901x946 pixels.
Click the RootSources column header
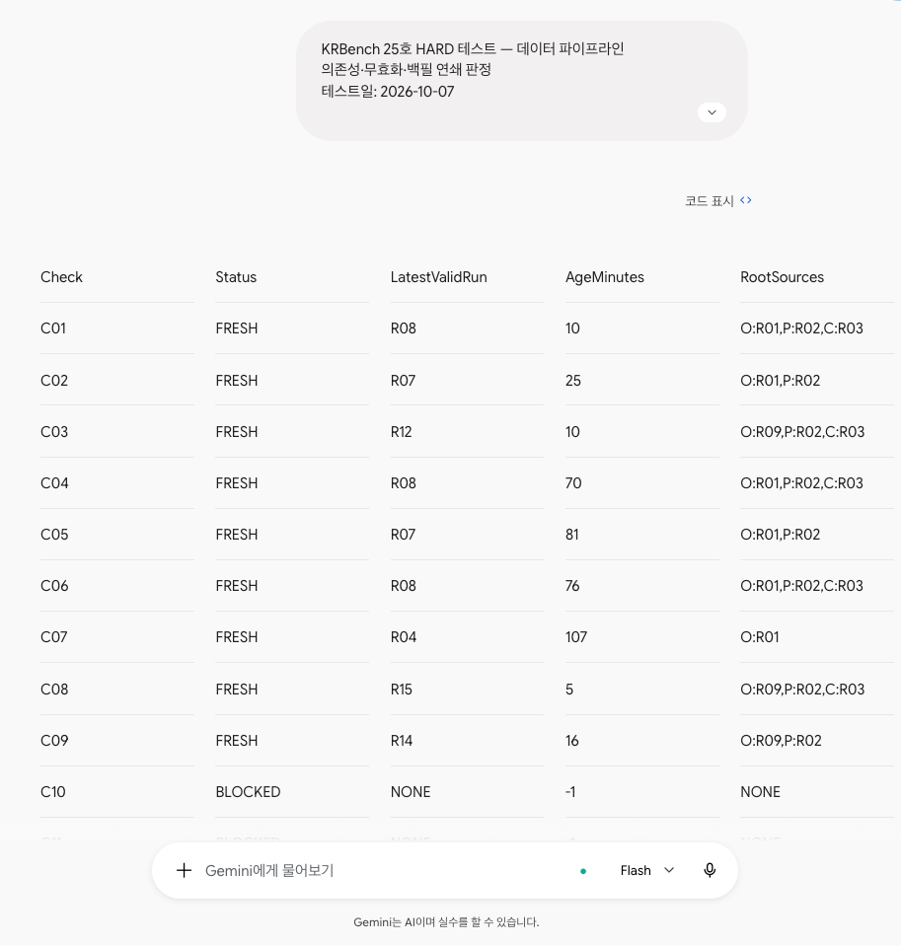coord(783,277)
